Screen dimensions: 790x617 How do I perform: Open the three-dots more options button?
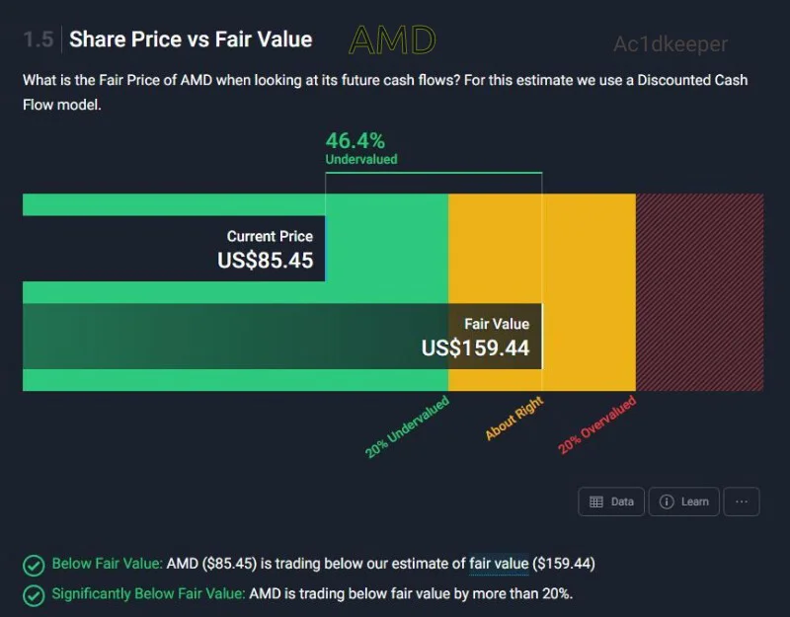point(742,501)
